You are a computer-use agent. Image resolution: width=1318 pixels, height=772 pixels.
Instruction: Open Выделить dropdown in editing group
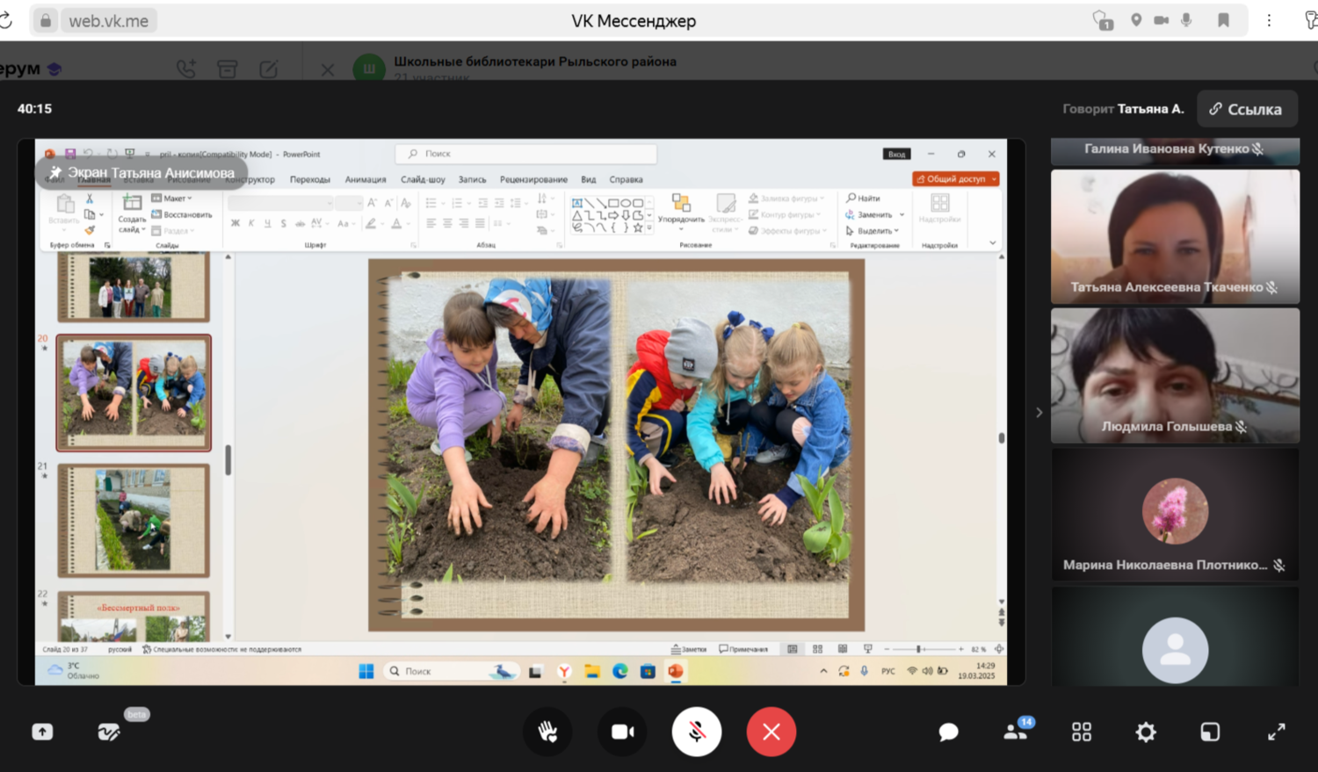[873, 230]
